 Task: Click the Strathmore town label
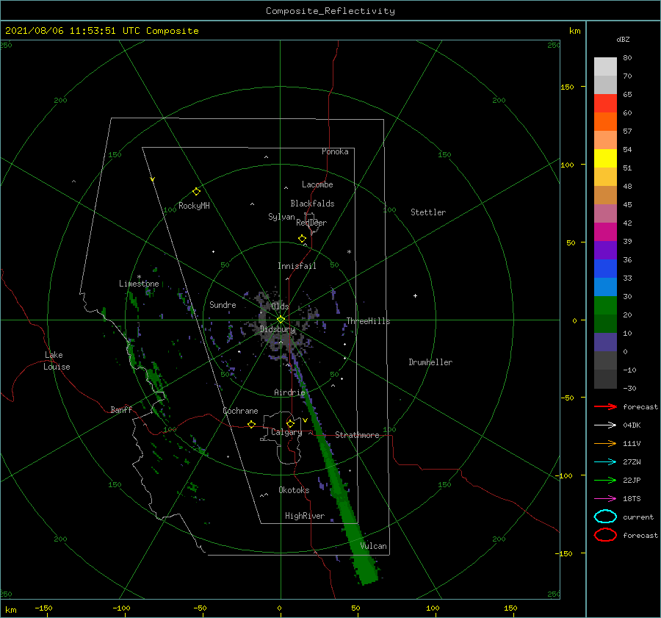[357, 435]
